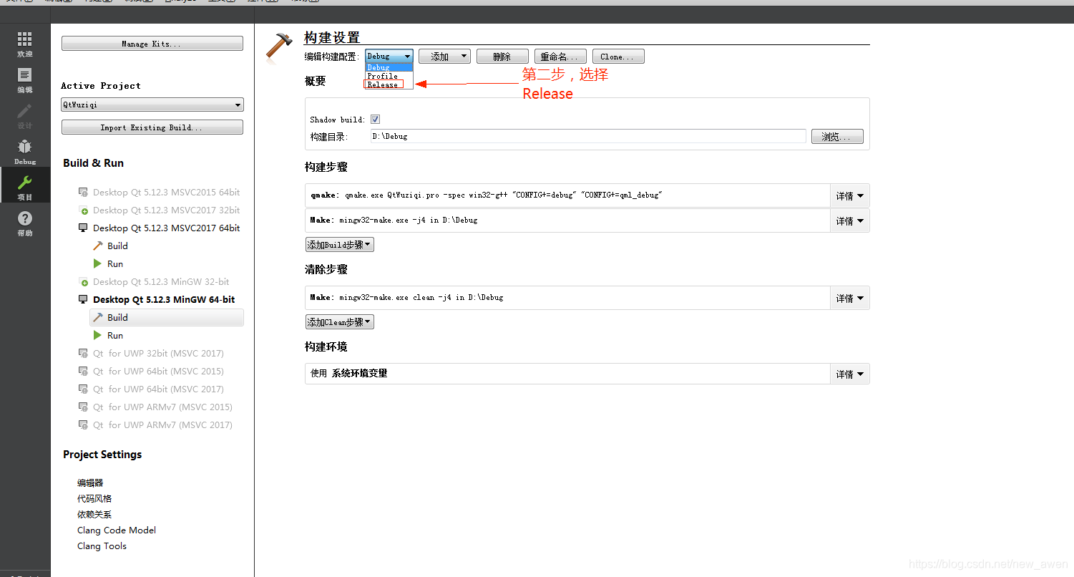
Task: Open Clang Tools settings
Action: pyautogui.click(x=102, y=546)
